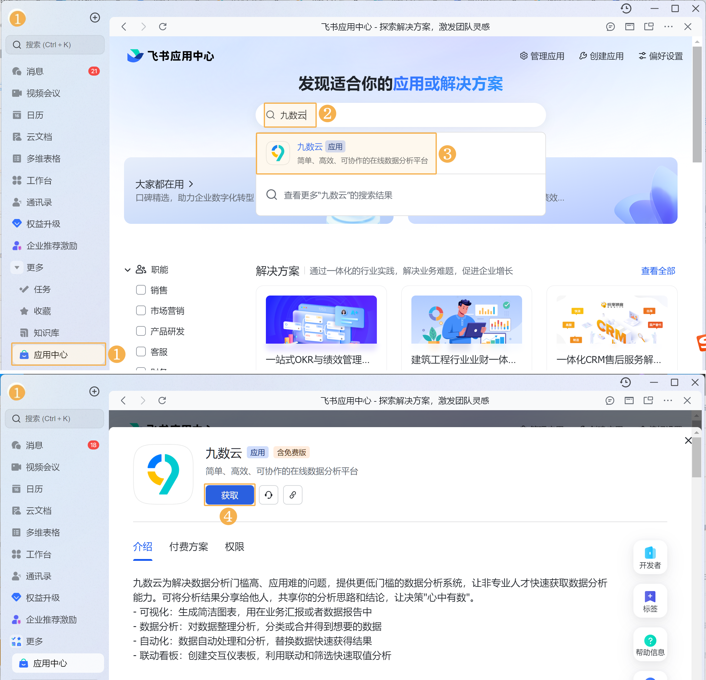706x680 pixels.
Task: Open 通讯录 in top window sidebar
Action: pos(55,202)
